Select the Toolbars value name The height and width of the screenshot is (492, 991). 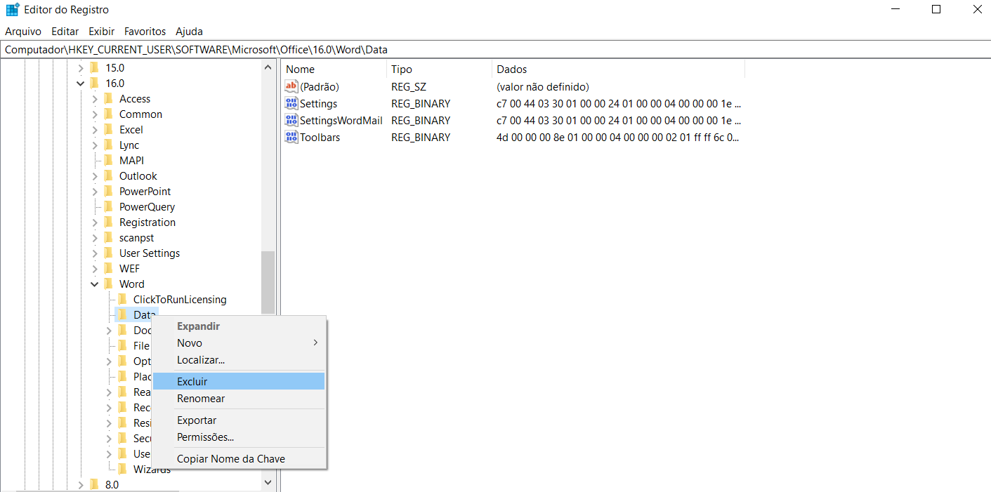[x=320, y=137]
